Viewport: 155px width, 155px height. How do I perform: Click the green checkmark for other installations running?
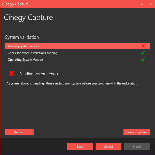[143, 53]
